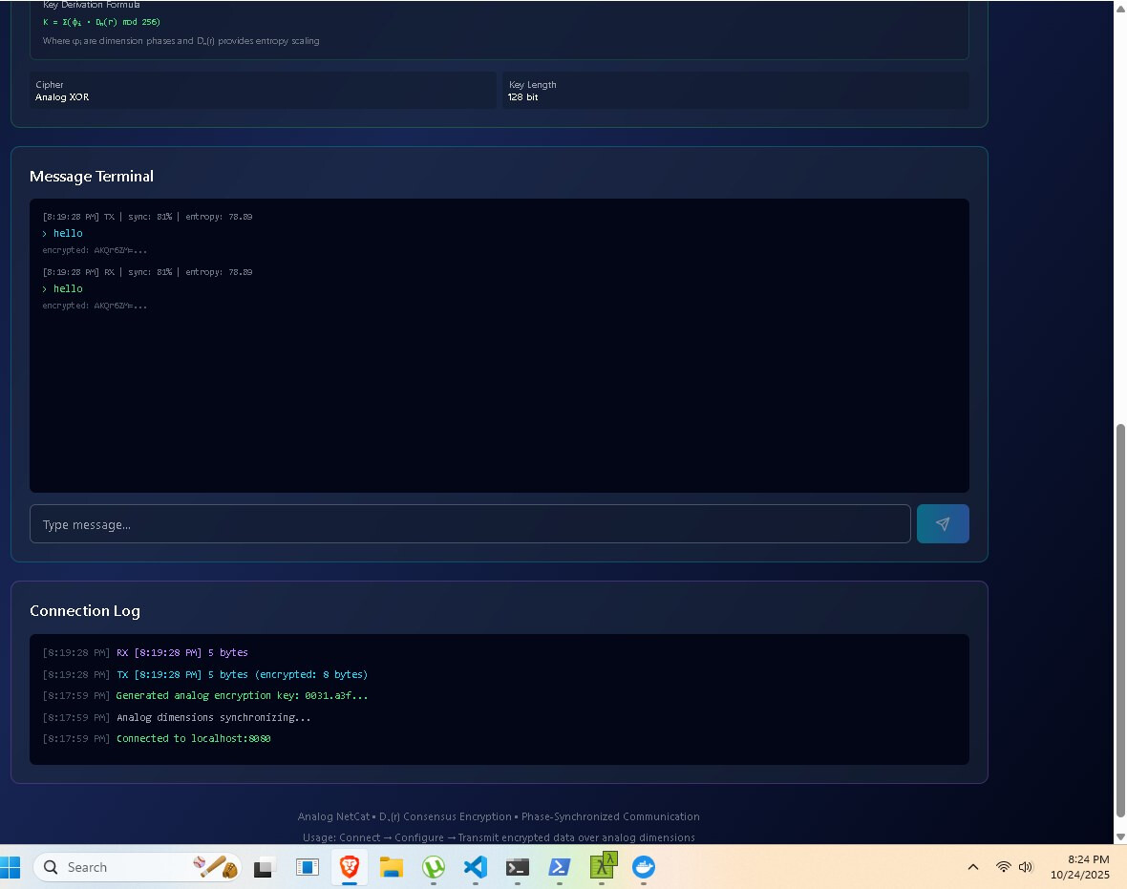Image resolution: width=1127 pixels, height=889 pixels.
Task: Click the sent 'hello' message in terminal
Action: [68, 233]
